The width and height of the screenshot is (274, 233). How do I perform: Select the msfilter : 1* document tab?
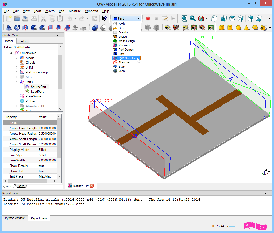[81, 186]
